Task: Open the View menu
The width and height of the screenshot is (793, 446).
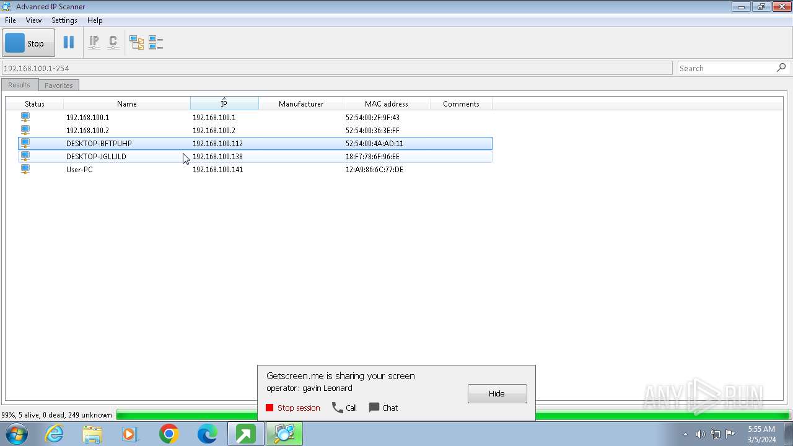Action: 33,20
